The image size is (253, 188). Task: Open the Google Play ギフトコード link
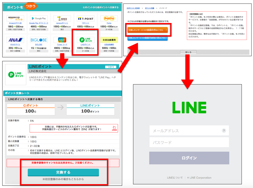39,23
